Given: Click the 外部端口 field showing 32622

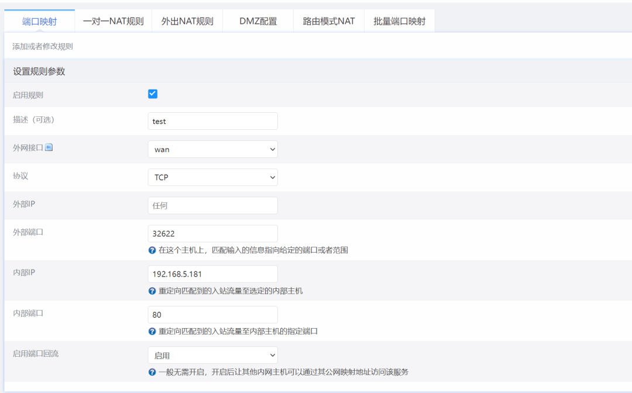Looking at the screenshot, I should click(212, 233).
